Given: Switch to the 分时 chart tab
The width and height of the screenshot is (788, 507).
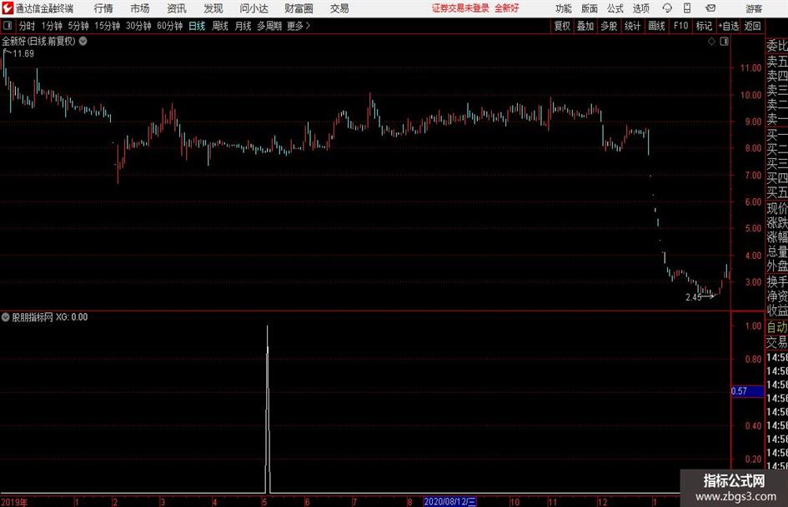Looking at the screenshot, I should point(28,26).
